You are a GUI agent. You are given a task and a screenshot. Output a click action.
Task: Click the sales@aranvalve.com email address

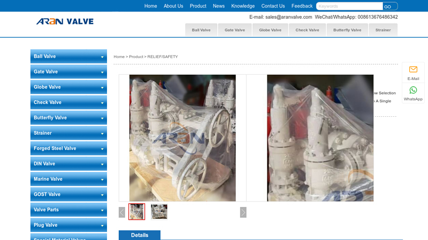tap(288, 17)
